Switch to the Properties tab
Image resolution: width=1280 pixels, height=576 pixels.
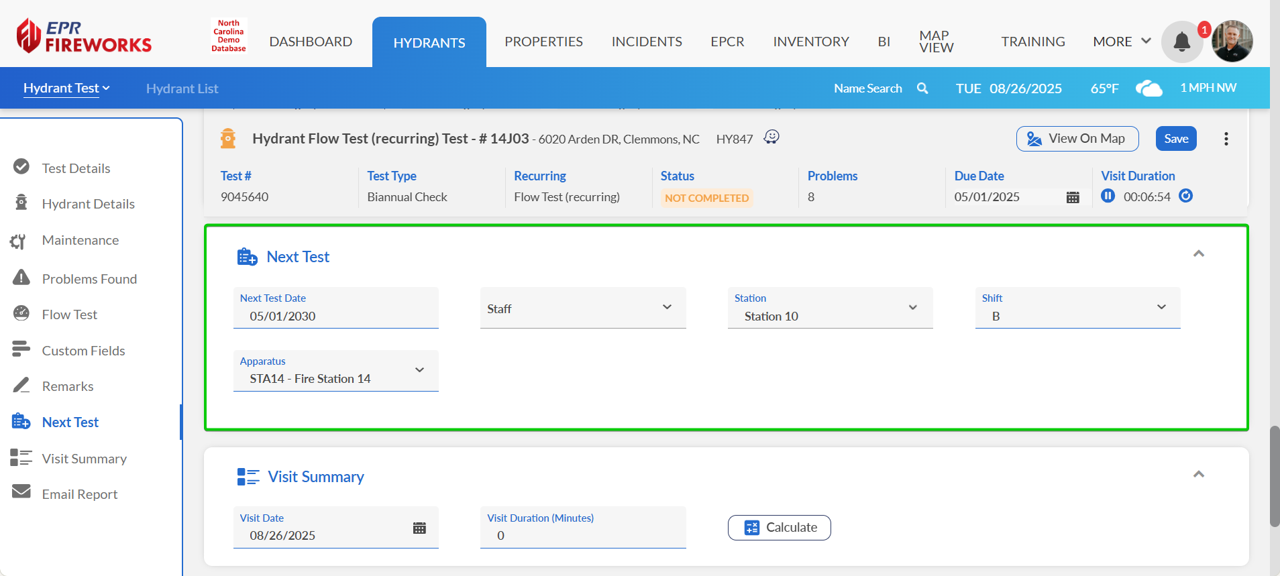(x=543, y=42)
